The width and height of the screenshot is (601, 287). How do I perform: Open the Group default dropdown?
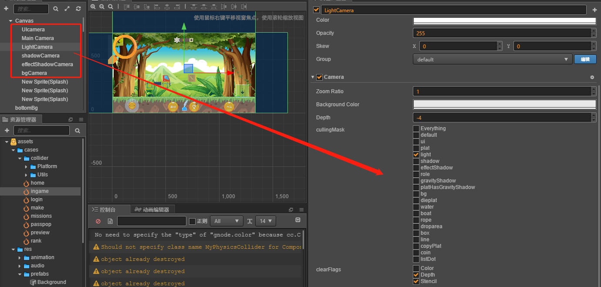[492, 60]
